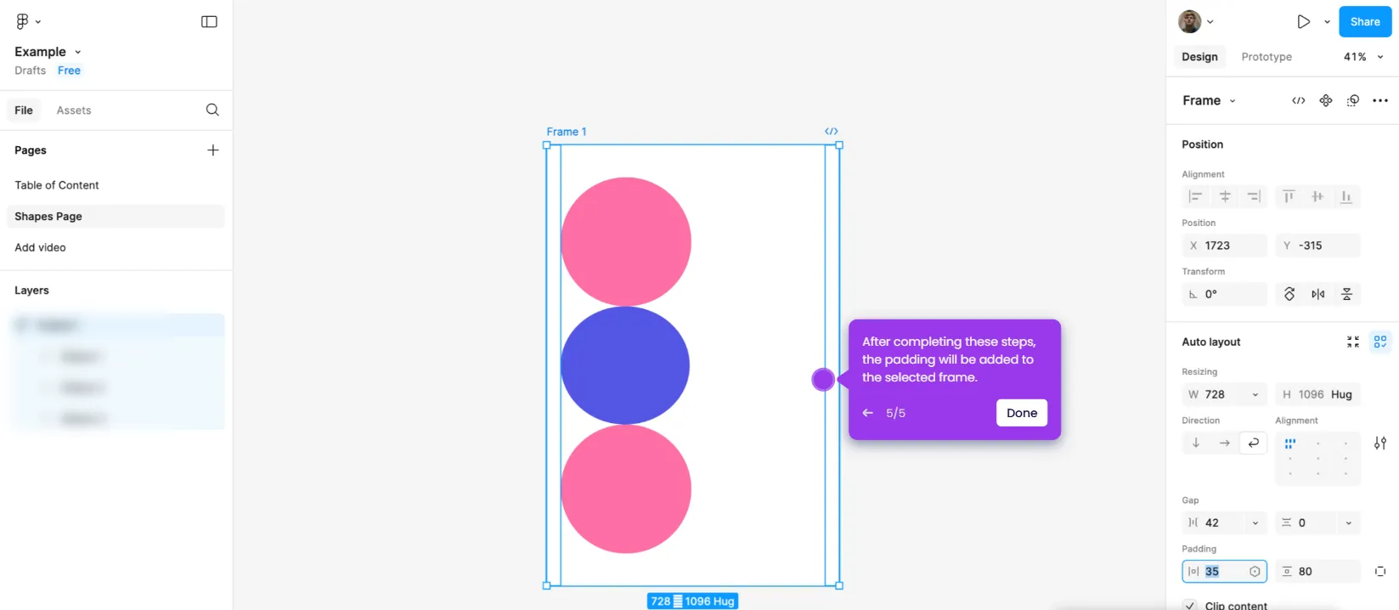
Task: Open the more options ellipsis icon
Action: [x=1380, y=100]
